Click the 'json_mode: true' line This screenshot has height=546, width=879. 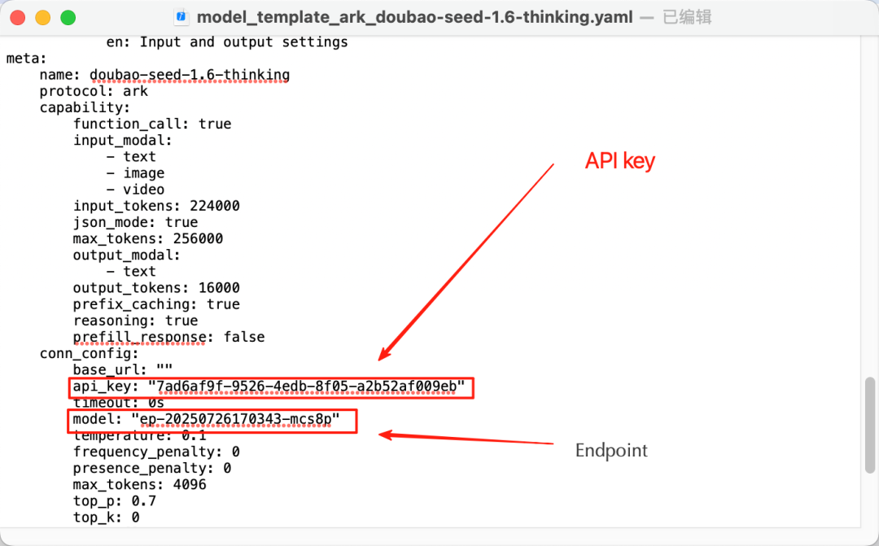[x=135, y=222]
